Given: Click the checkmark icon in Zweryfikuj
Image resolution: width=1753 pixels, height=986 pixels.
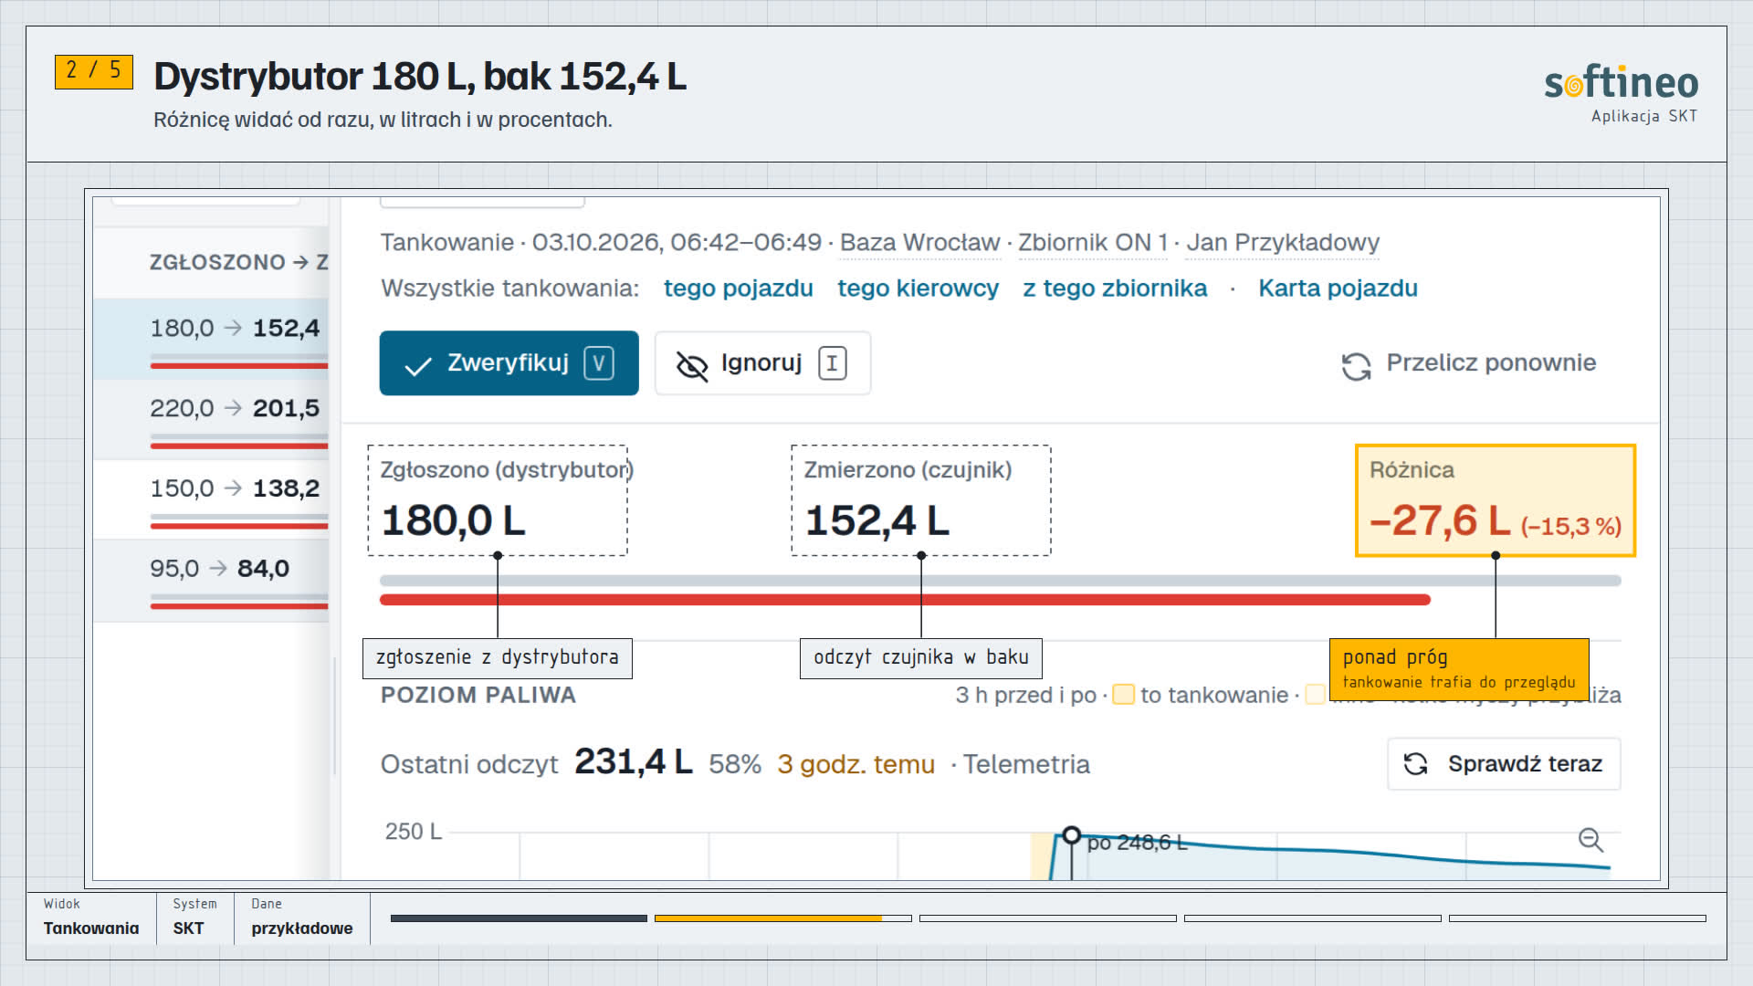Looking at the screenshot, I should (418, 366).
